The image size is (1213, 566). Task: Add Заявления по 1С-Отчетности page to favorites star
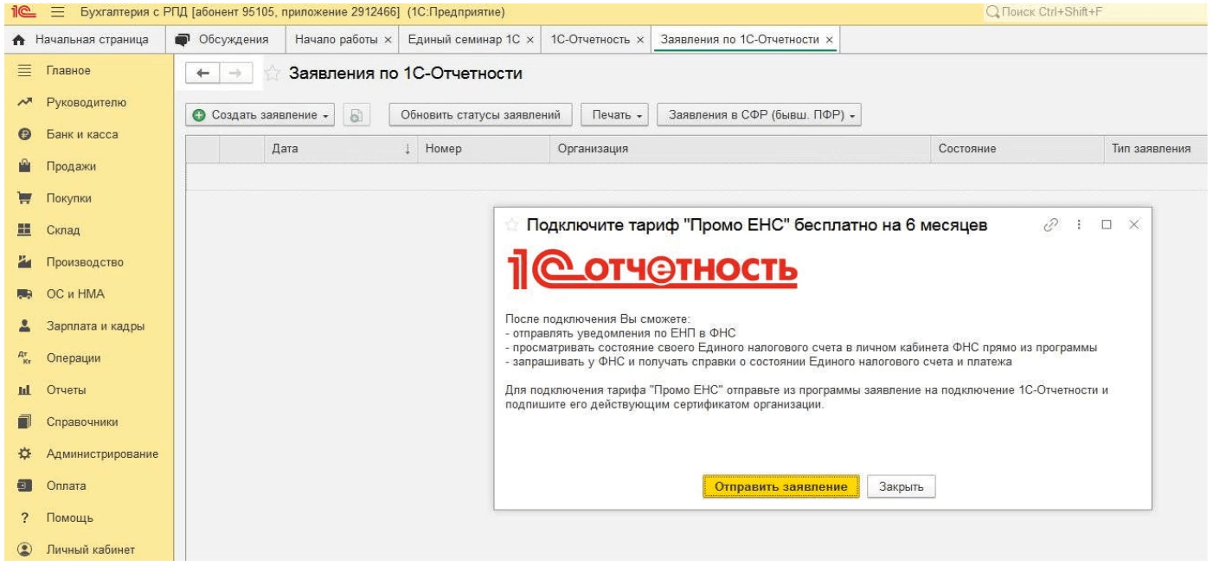click(273, 74)
